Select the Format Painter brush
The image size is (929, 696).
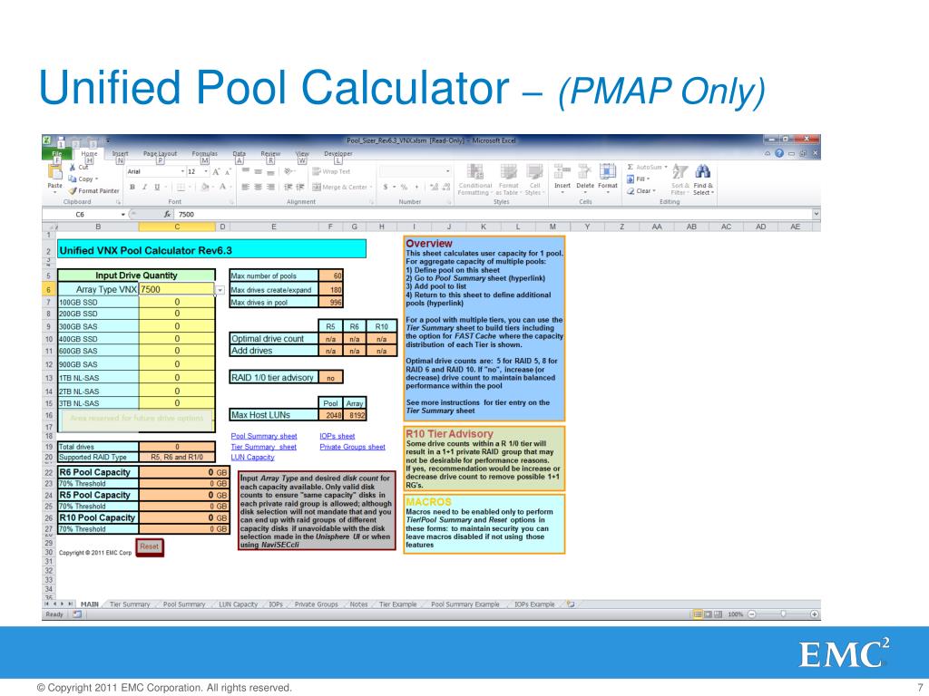coord(73,190)
